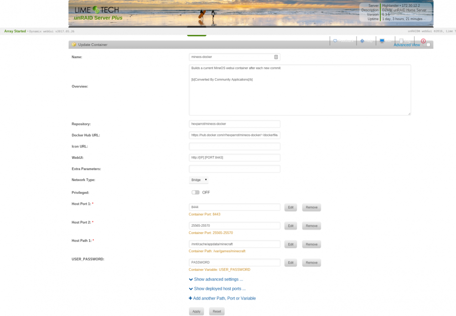Focus the empty Icon URL field
The width and height of the screenshot is (456, 316).
(x=234, y=146)
